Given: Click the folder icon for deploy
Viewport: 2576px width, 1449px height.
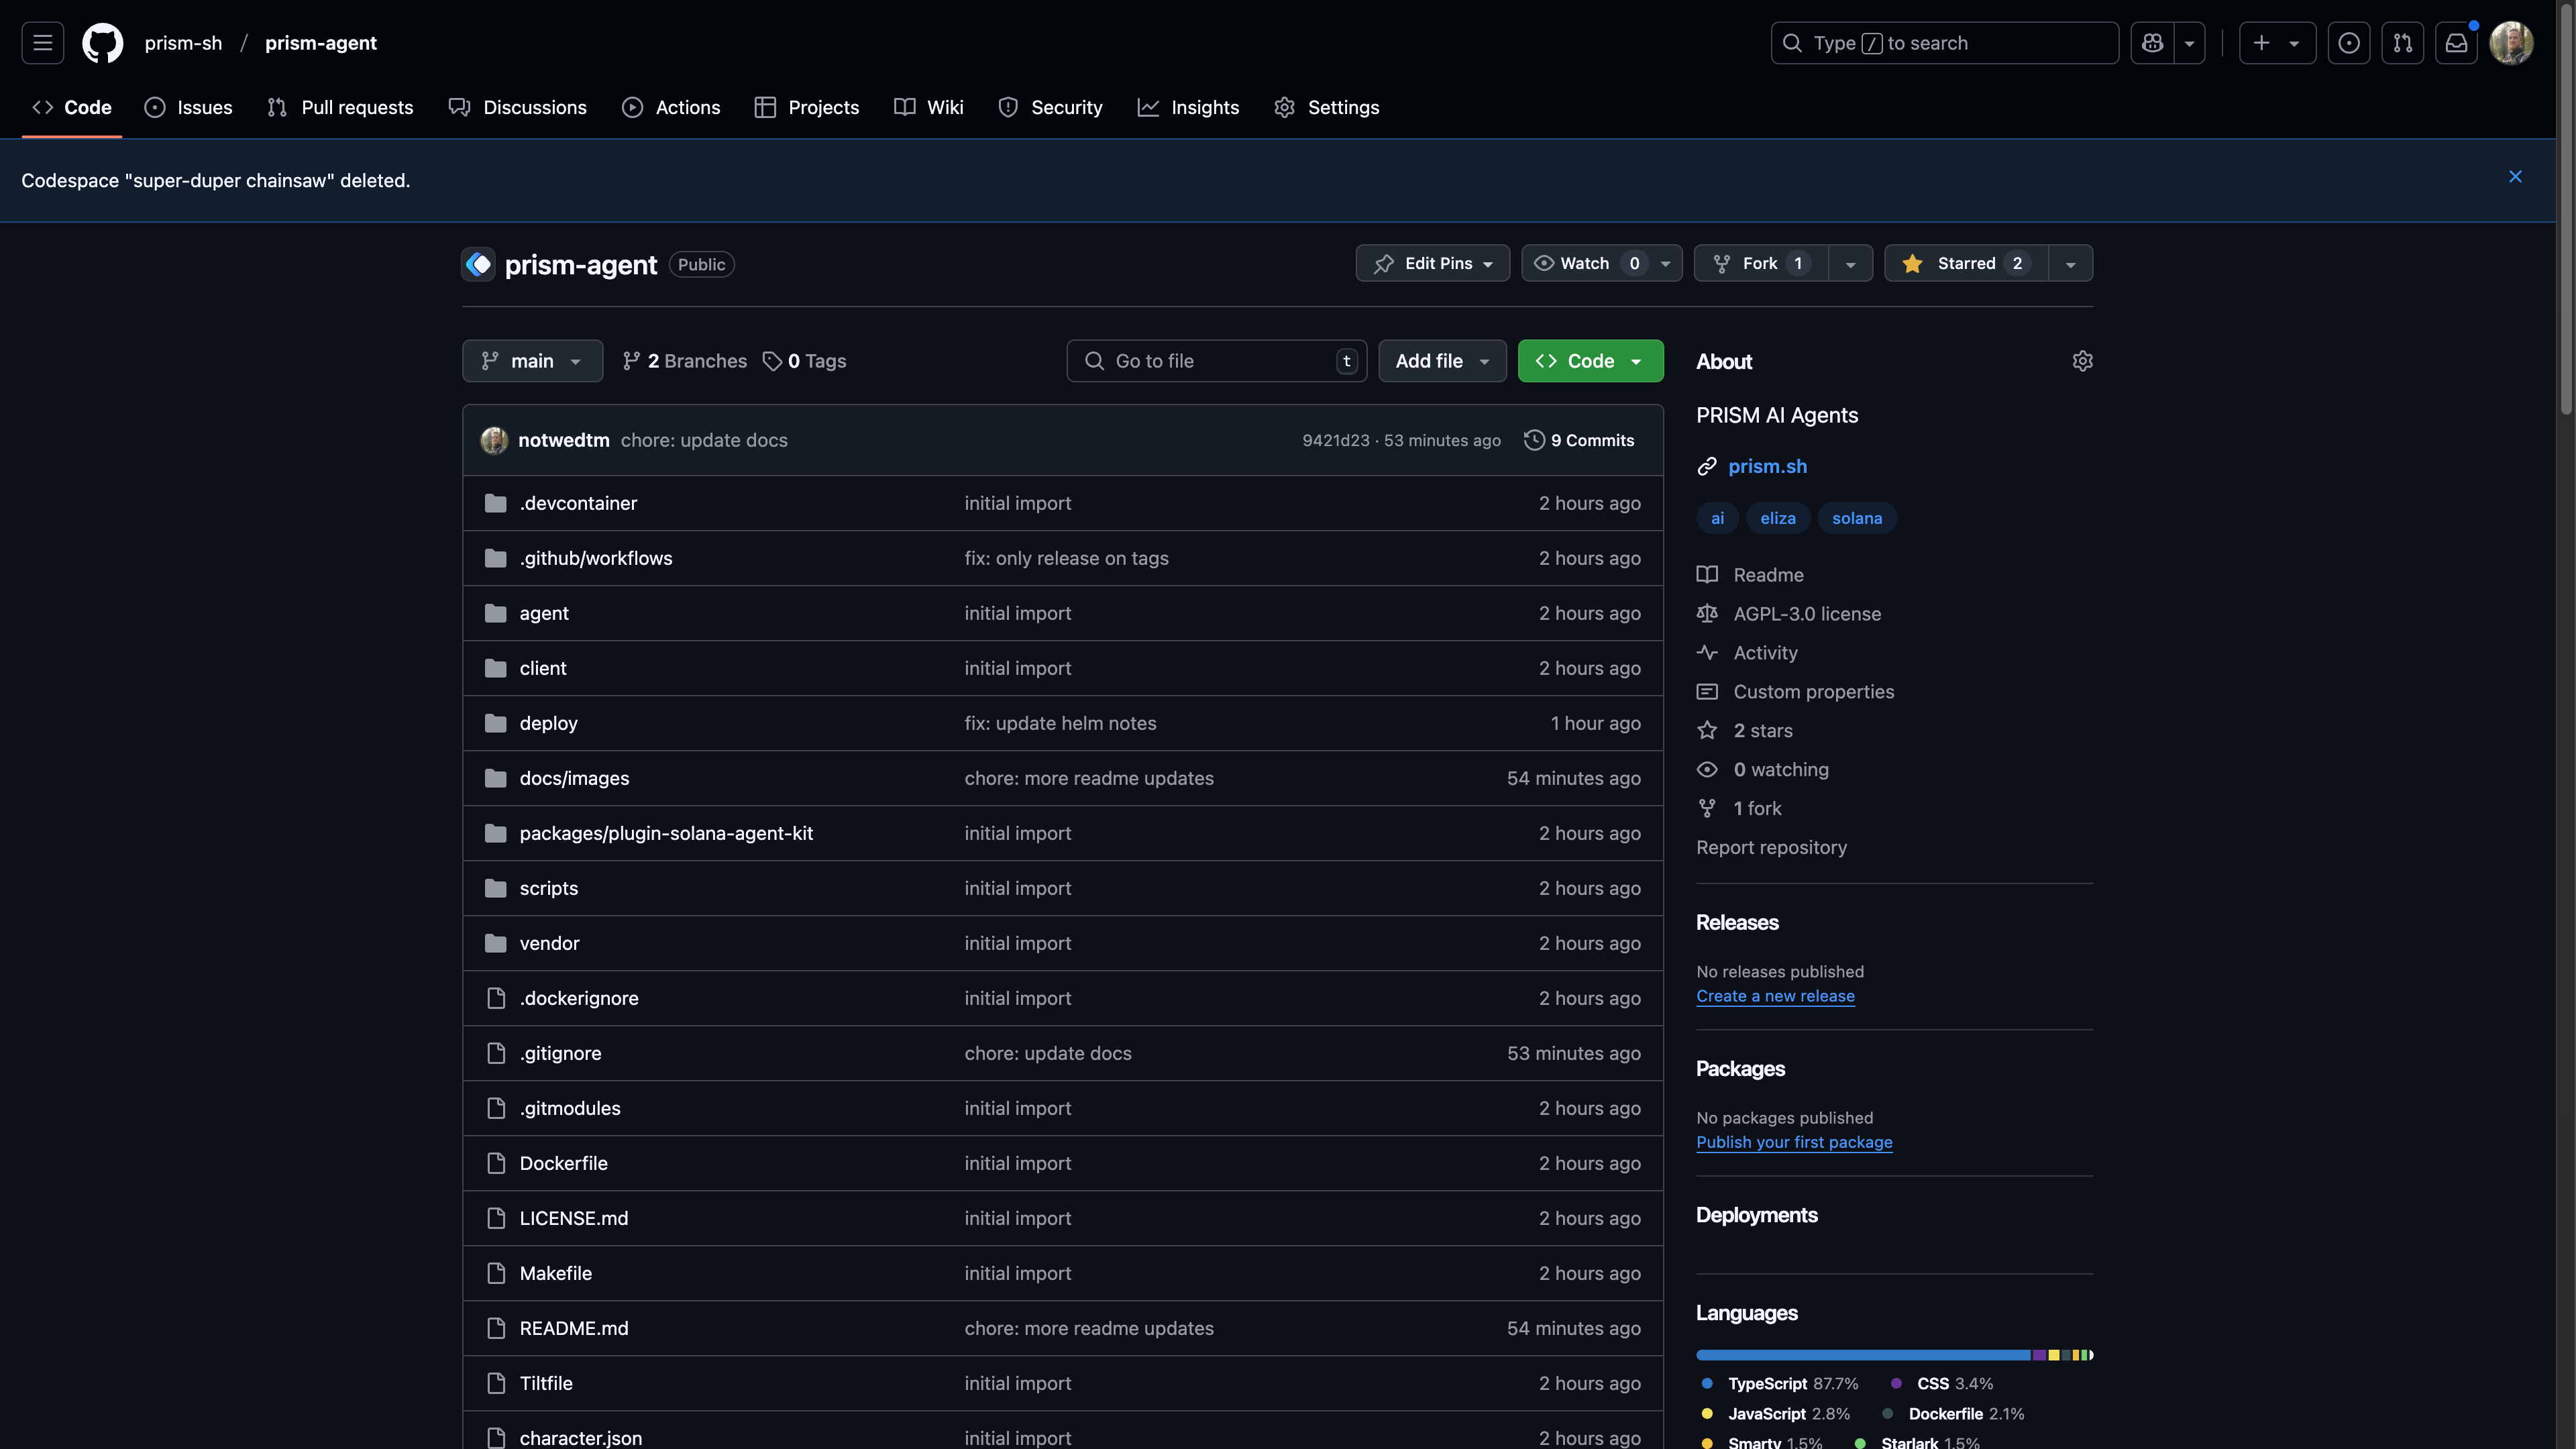Looking at the screenshot, I should point(495,723).
